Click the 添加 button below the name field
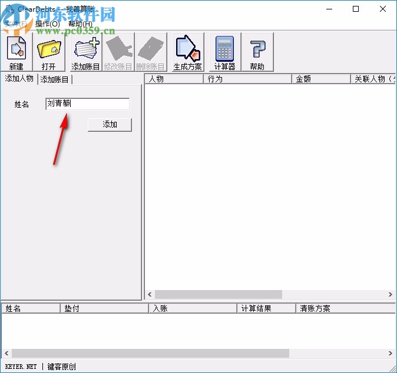 click(110, 124)
